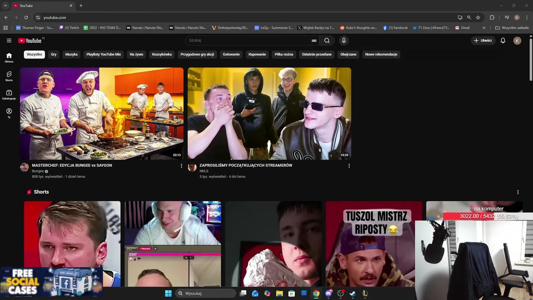Open Subskrypcje in the sidebar
The height and width of the screenshot is (300, 533).
click(9, 95)
